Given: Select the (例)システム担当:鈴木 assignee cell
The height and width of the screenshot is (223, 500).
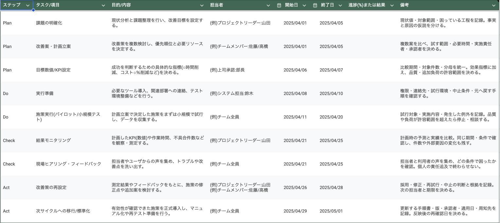Looking at the screenshot, I should pyautogui.click(x=241, y=93).
